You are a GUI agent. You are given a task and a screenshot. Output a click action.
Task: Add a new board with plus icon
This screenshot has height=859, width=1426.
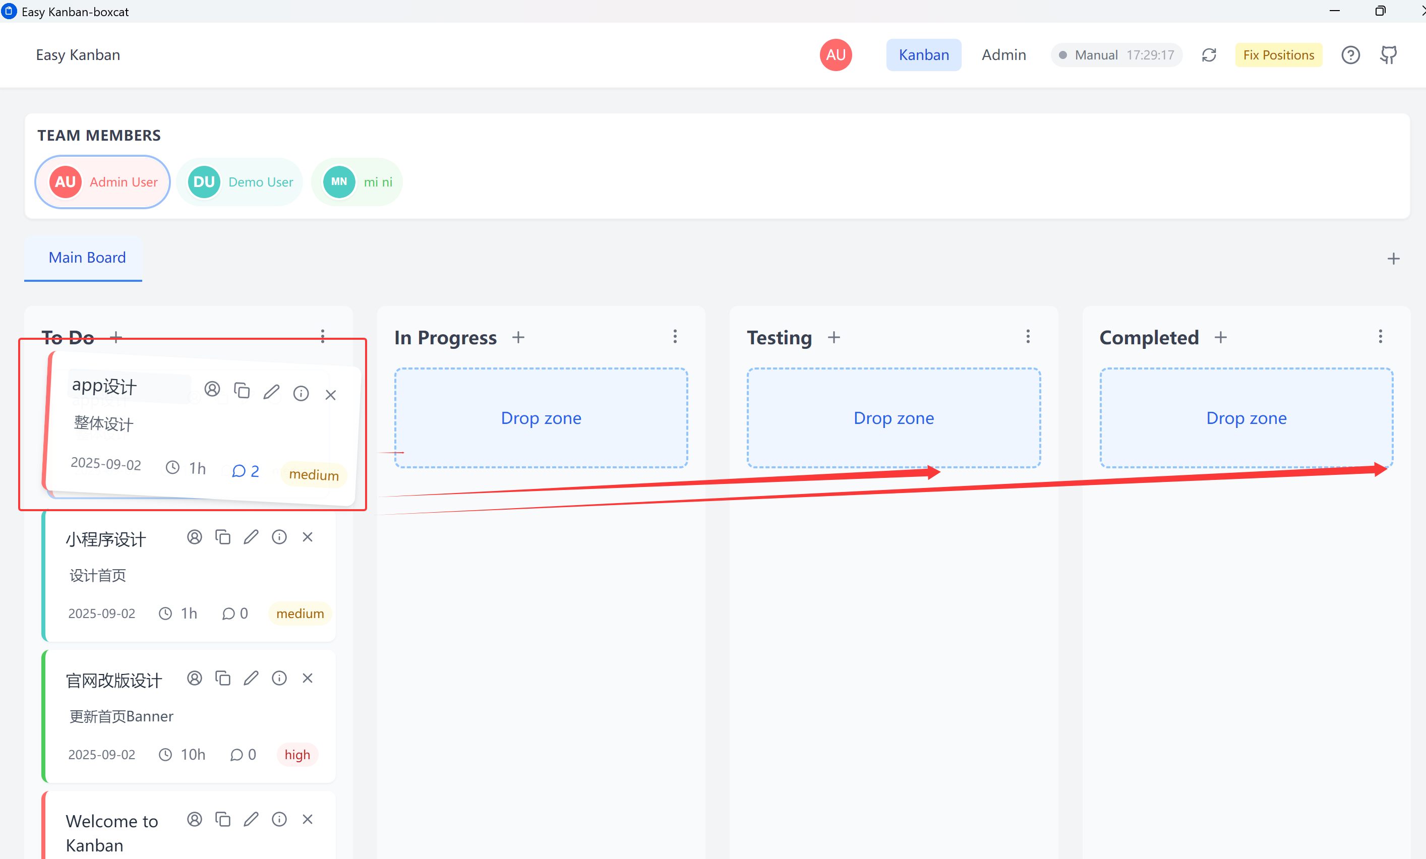(1393, 259)
